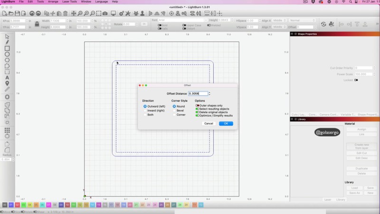The height and width of the screenshot is (214, 380).
Task: Confirm the Offset dialog with OK
Action: click(x=226, y=124)
